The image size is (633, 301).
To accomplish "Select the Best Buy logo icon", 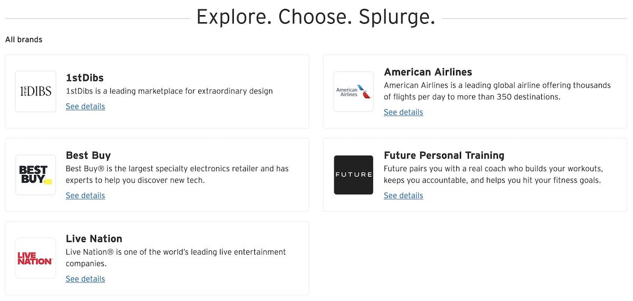I will coord(35,175).
